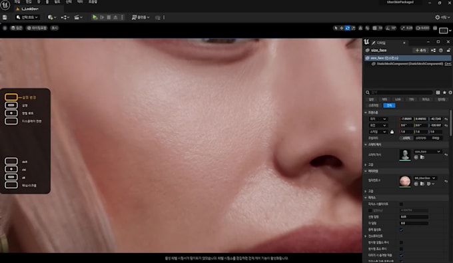This screenshot has width=453, height=263.
Task: Open the Perspective viewport mode button
Action: click(x=17, y=28)
